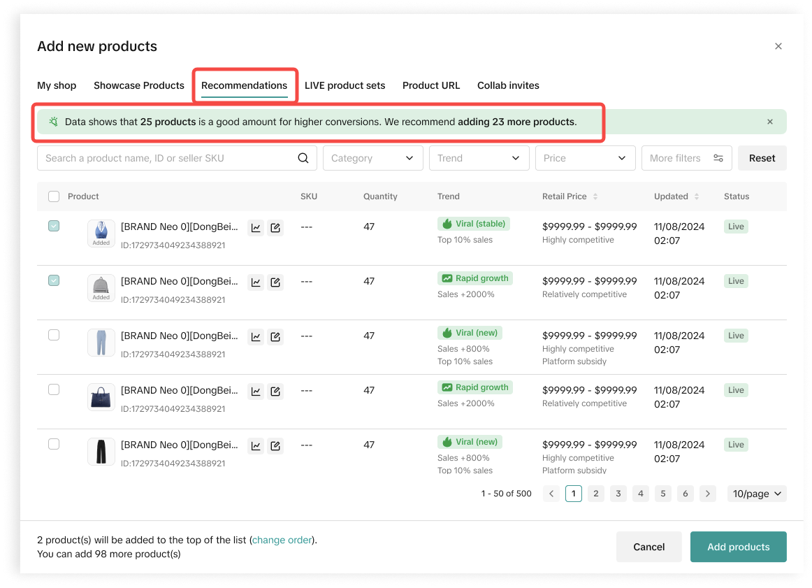Check the blue handbag product checkbox

[54, 389]
